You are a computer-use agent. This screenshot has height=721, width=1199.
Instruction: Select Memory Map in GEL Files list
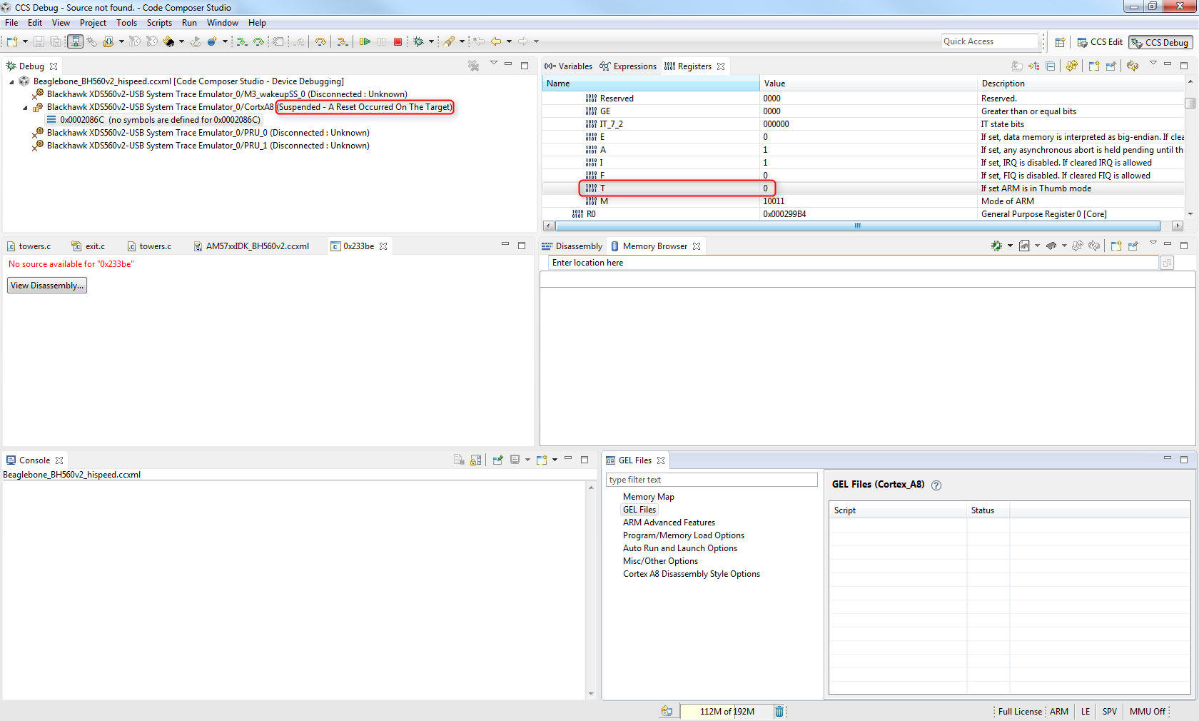click(x=648, y=497)
